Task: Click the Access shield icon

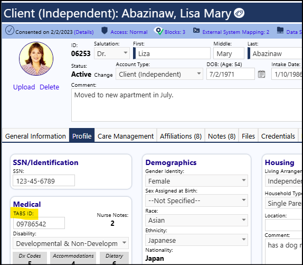Action: click(x=105, y=30)
